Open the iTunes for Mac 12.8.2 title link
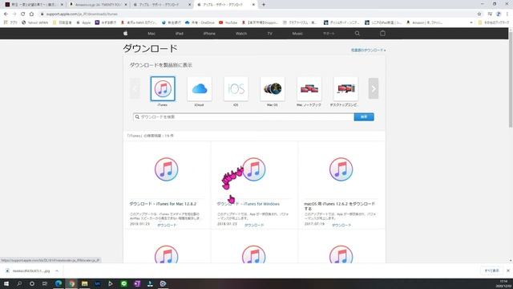The image size is (513, 289). click(163, 204)
